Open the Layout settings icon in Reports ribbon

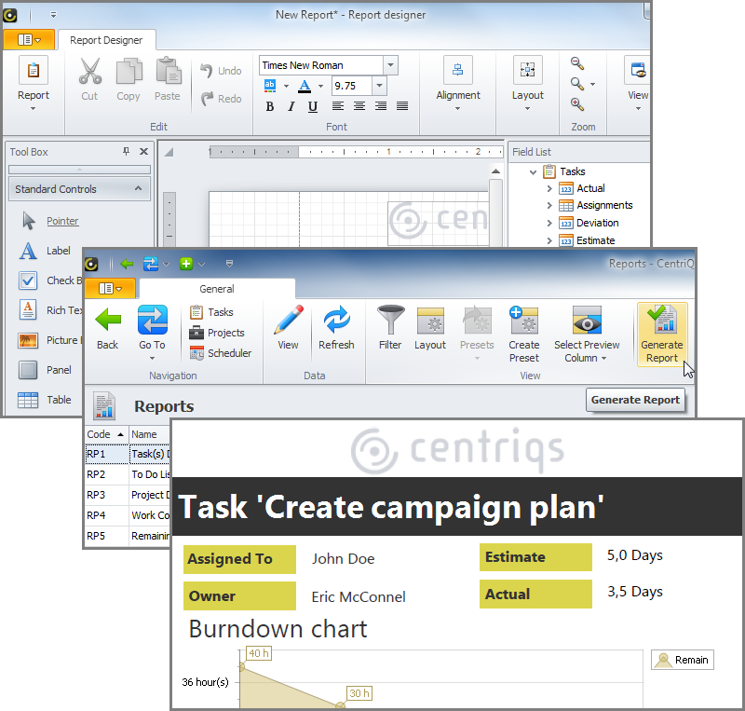point(430,321)
